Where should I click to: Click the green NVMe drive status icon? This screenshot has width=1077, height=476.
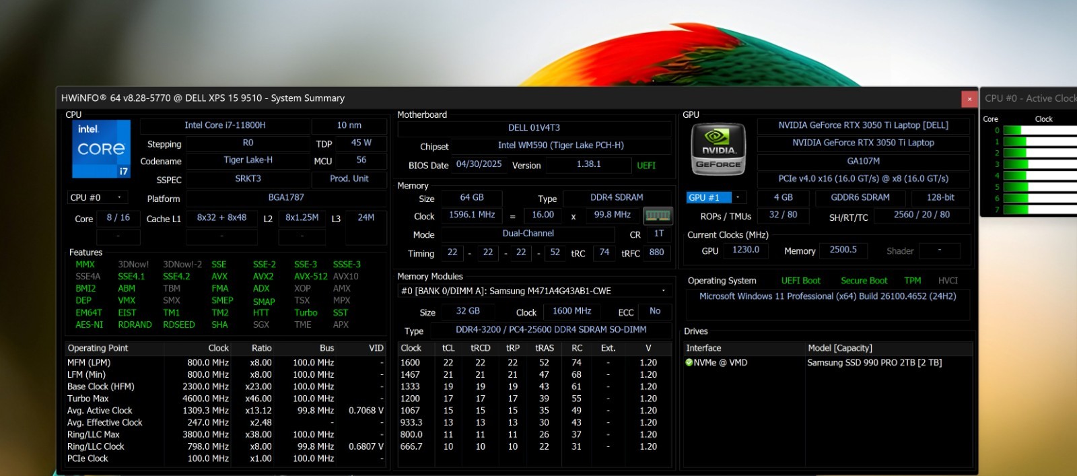(x=689, y=363)
